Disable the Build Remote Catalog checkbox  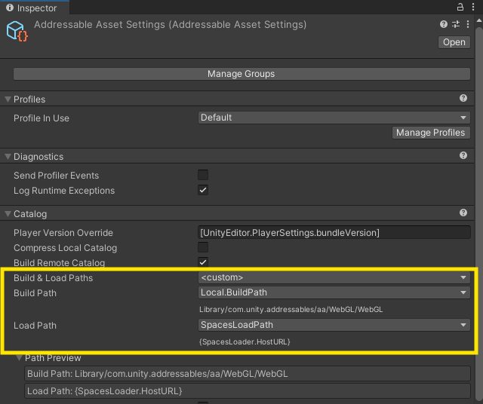tap(203, 262)
